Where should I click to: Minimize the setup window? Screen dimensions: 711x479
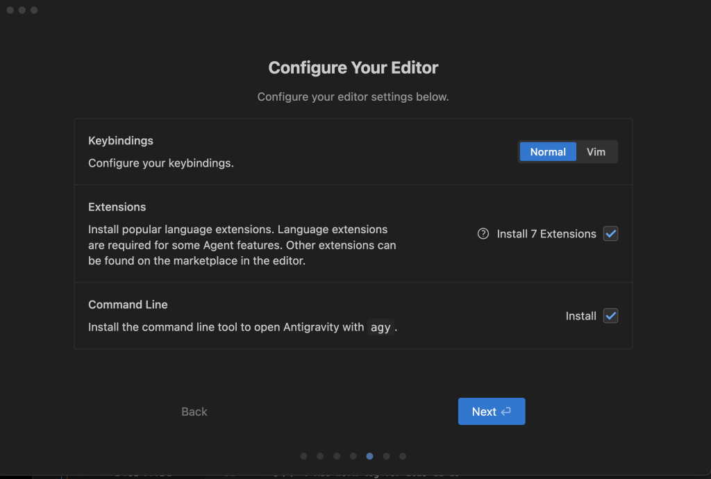point(23,10)
